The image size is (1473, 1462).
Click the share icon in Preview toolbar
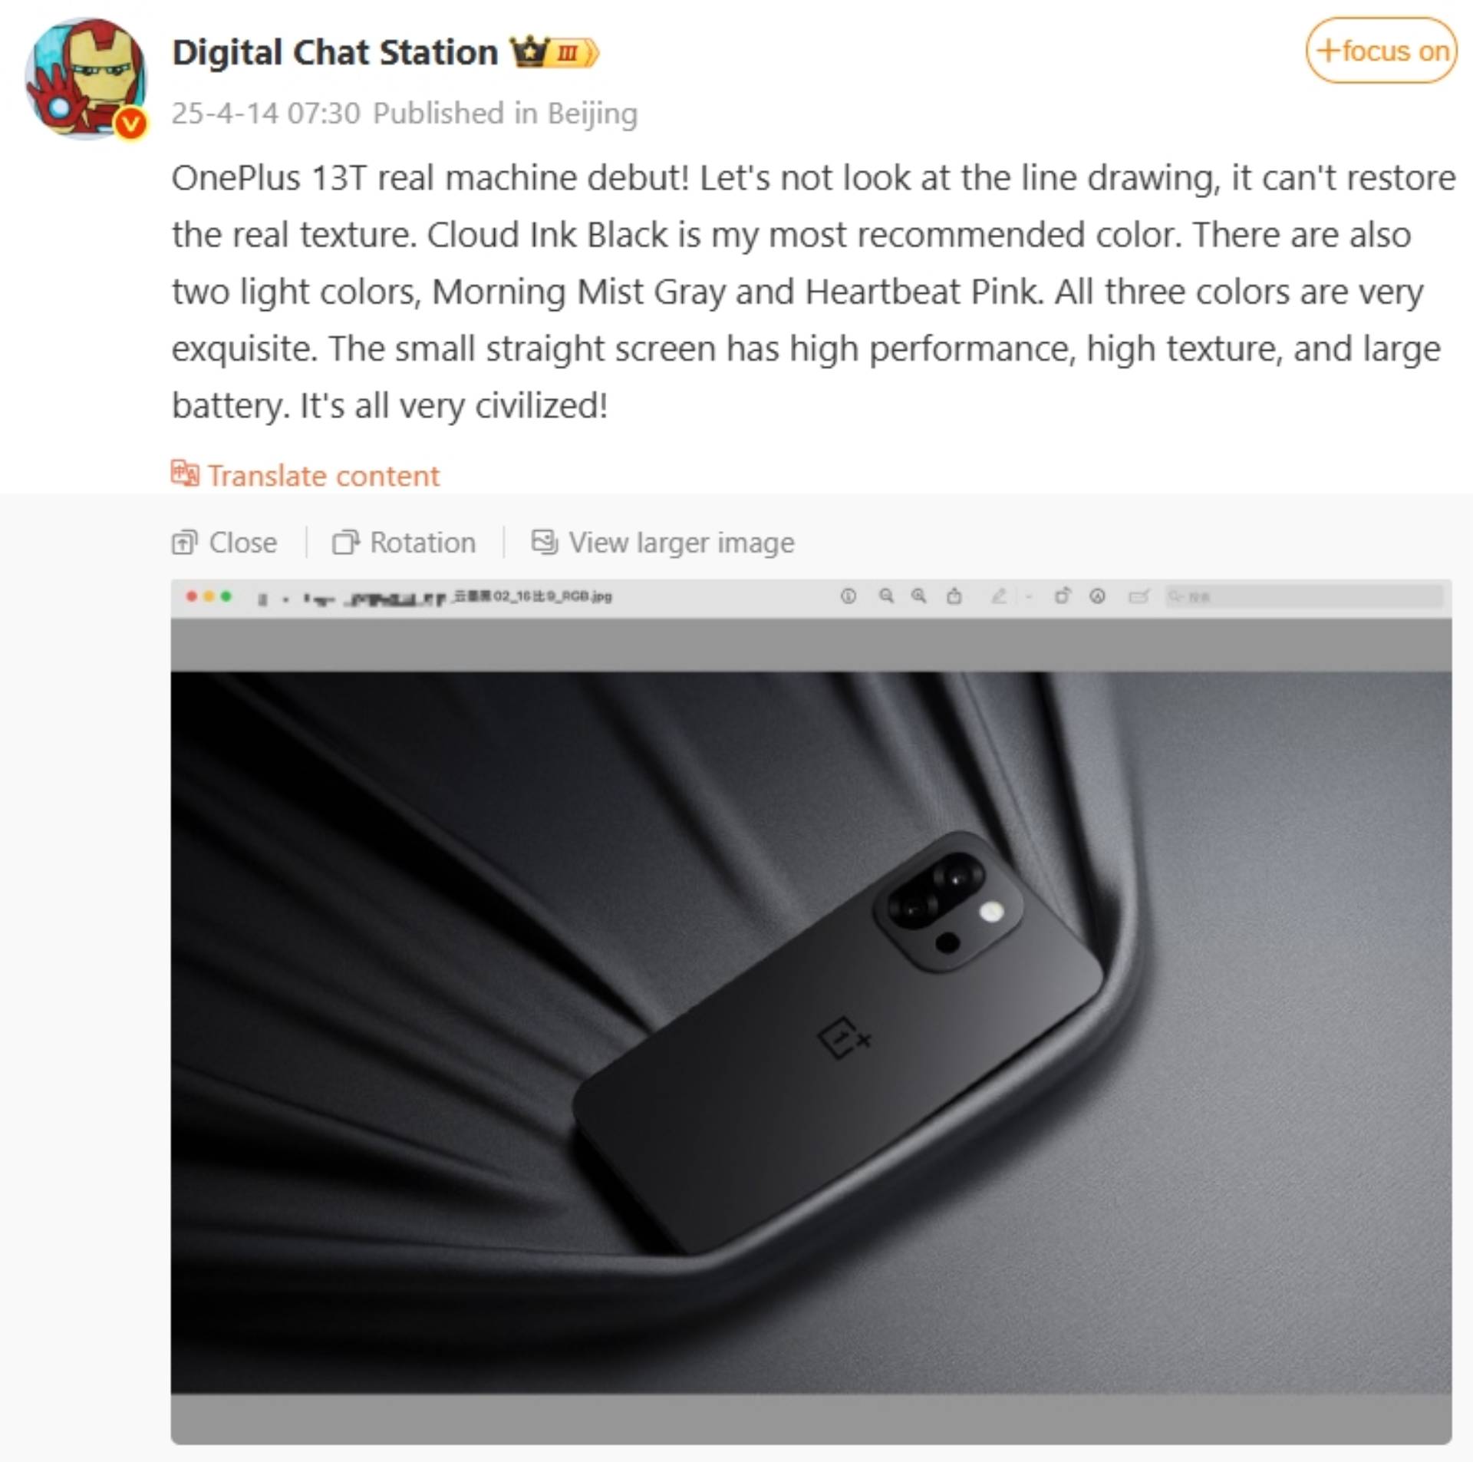954,596
